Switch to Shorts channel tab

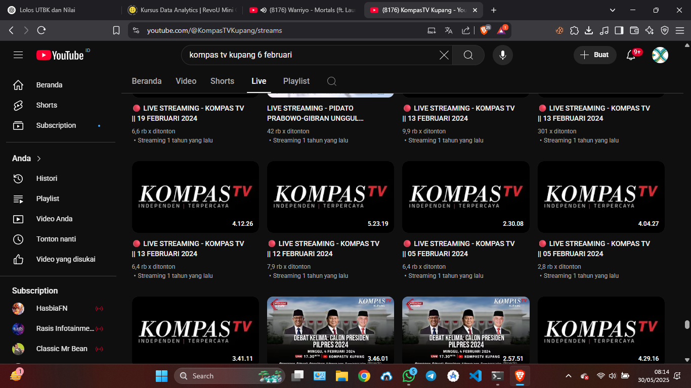(223, 81)
